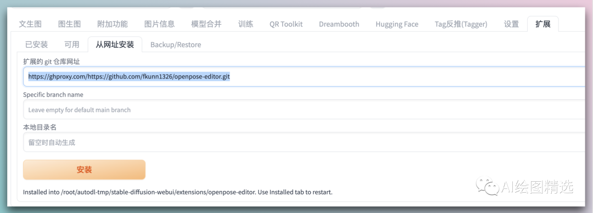Click the 'Specific branch name' label
Viewport: 593px width, 213px height.
click(x=53, y=94)
